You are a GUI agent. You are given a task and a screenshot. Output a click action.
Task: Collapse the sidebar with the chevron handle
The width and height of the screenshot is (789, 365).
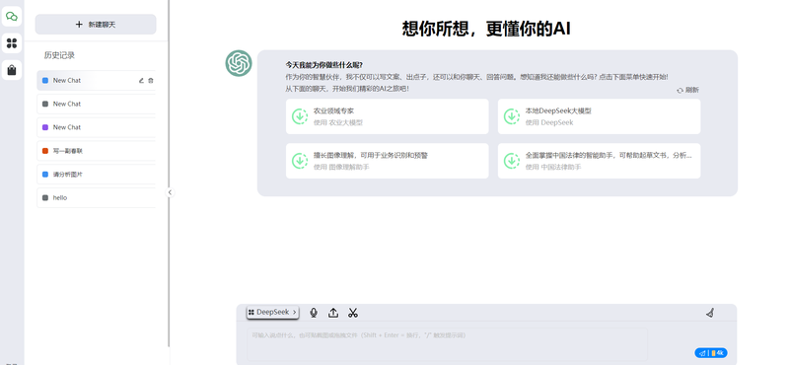pyautogui.click(x=170, y=192)
